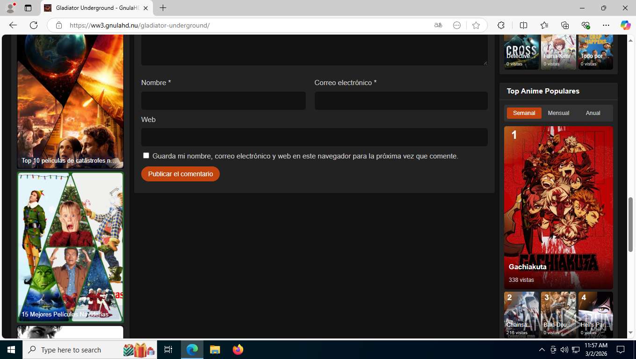This screenshot has height=359, width=636.
Task: Click the 'Top Anime Populares' heading
Action: coord(543,91)
